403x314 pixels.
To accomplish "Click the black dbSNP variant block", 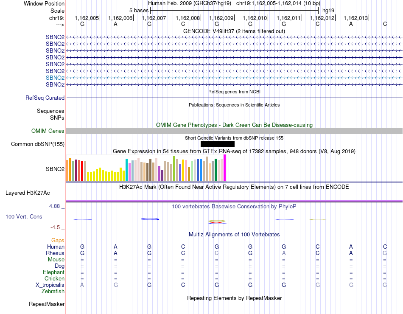I will 218,144.
